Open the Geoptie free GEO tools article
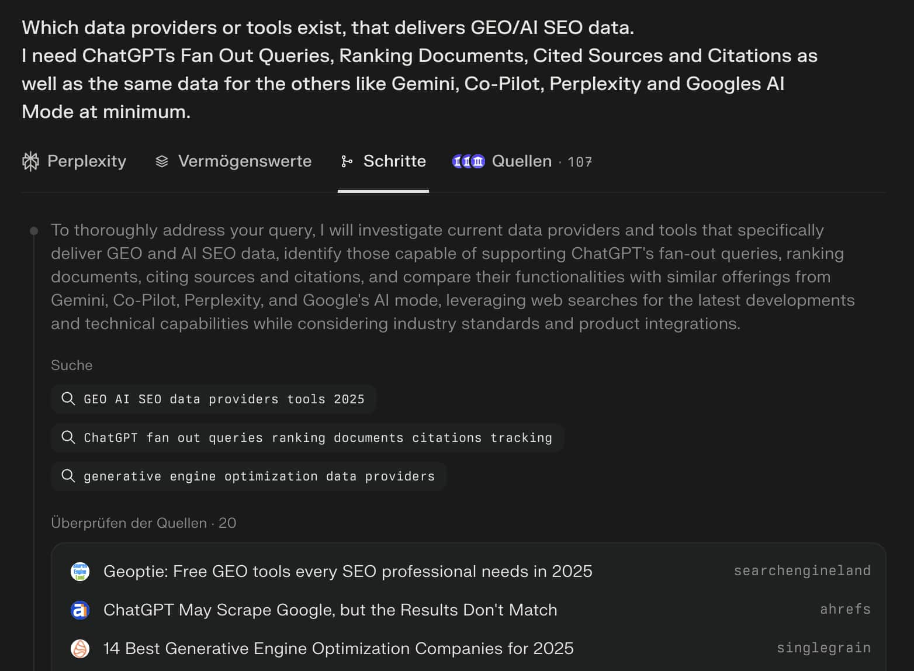The image size is (914, 671). [x=348, y=571]
